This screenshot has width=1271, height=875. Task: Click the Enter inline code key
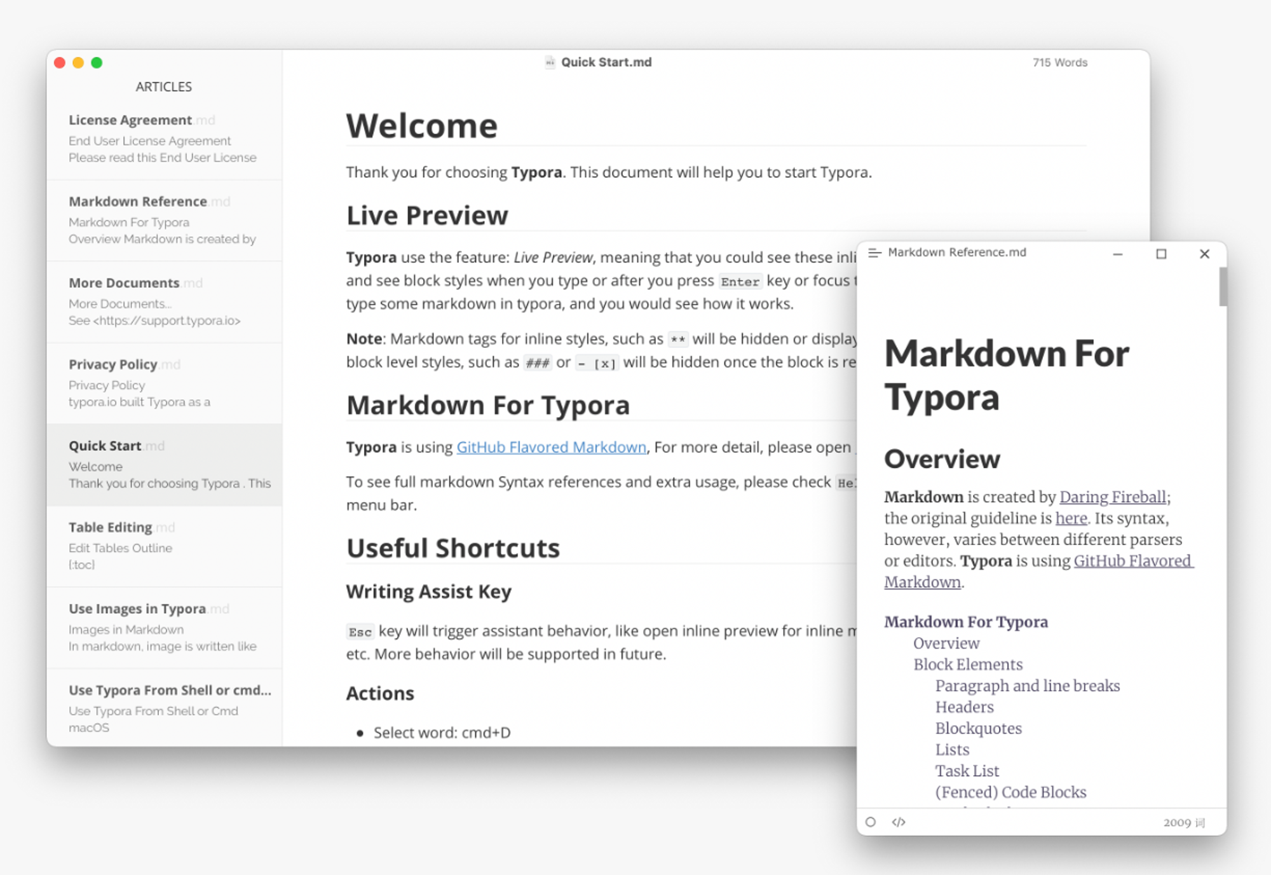tap(740, 282)
